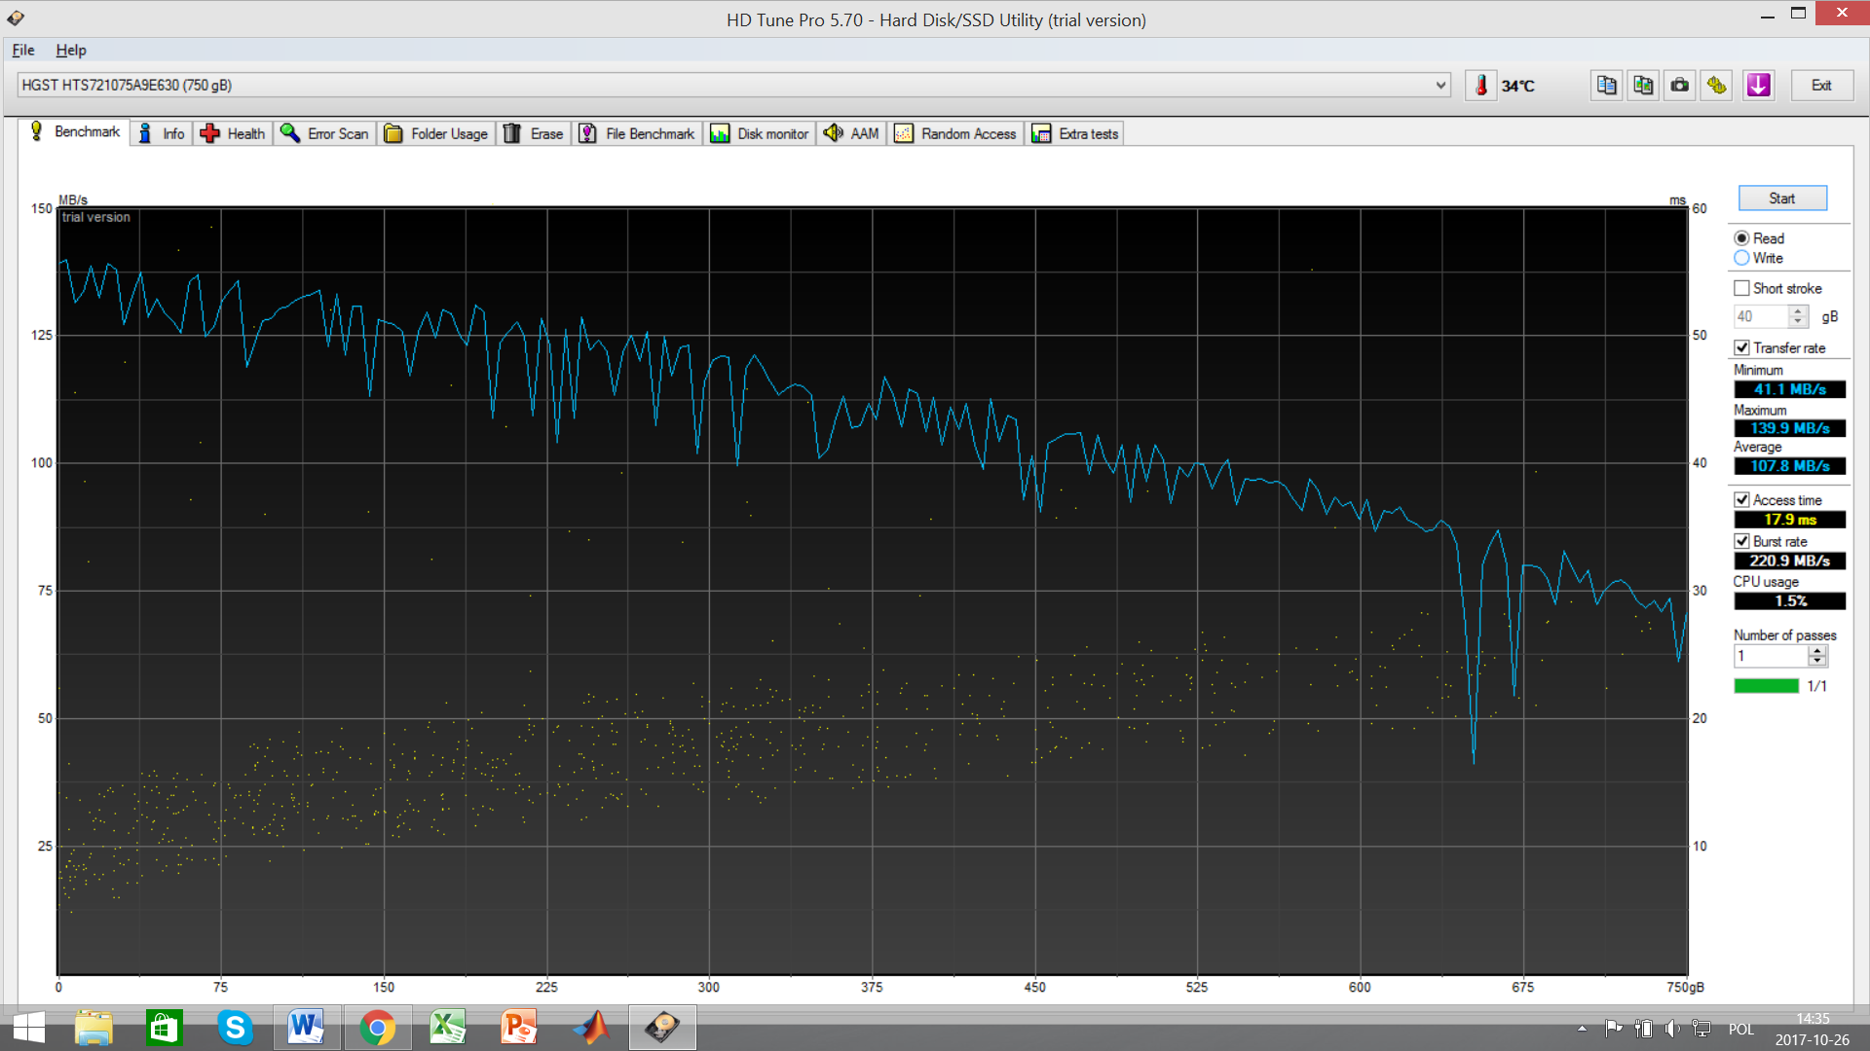The height and width of the screenshot is (1051, 1870).
Task: Start the benchmark test
Action: (1782, 199)
